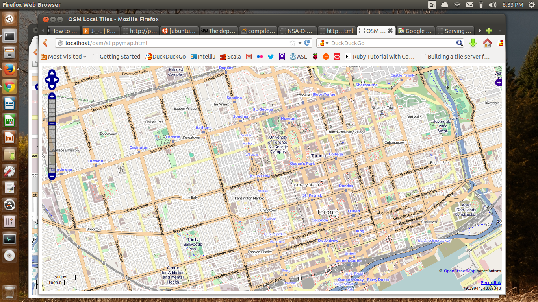
Task: Go back with the Firefox back arrow
Action: coord(45,43)
